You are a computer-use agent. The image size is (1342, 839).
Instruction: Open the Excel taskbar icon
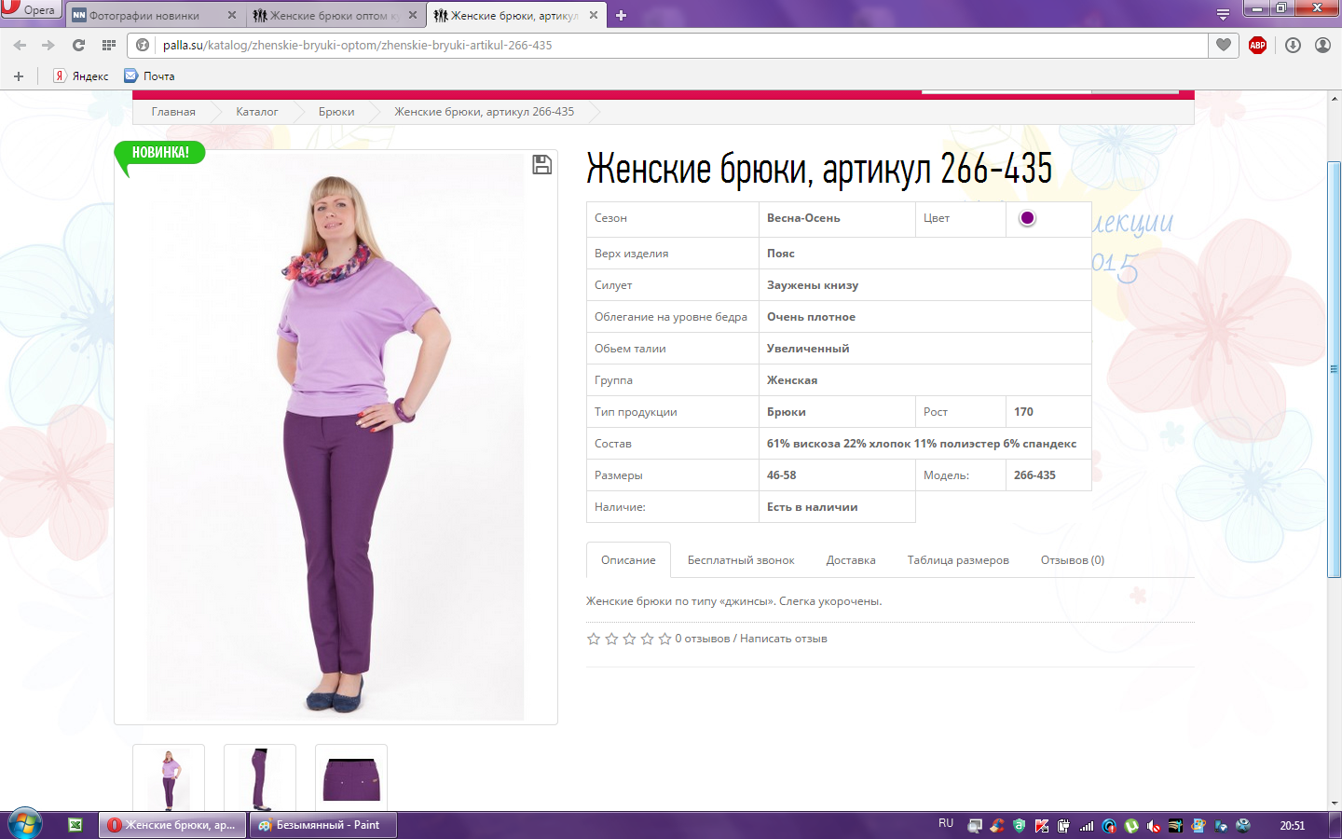coord(75,825)
